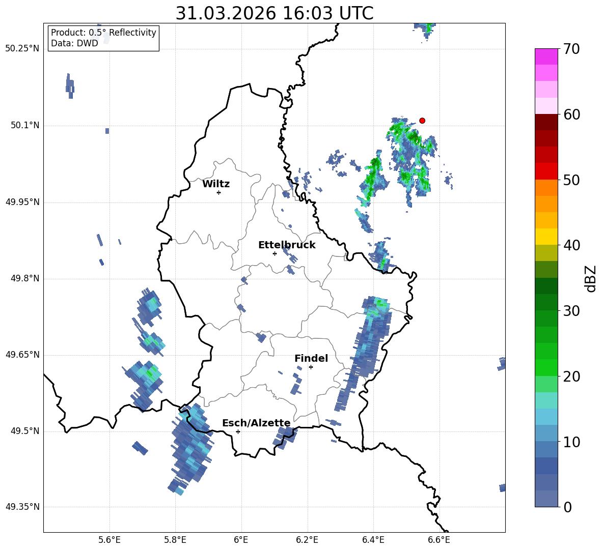Viewport: 603px width, 550px height.
Task: Click the 49.8°N latitude label
Action: click(x=24, y=278)
